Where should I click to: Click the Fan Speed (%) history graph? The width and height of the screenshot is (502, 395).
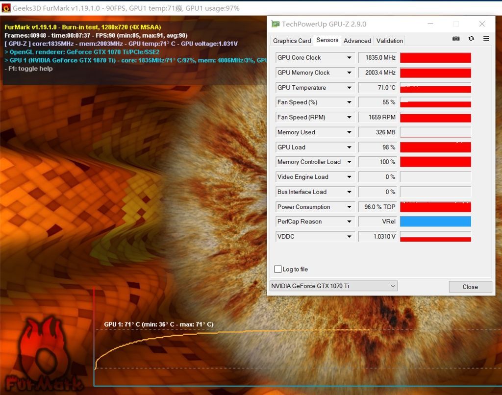435,102
